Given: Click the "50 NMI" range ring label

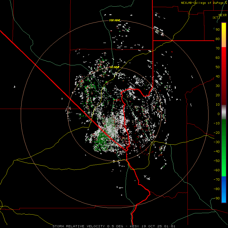Looking at the screenshot, I should coord(115,67).
